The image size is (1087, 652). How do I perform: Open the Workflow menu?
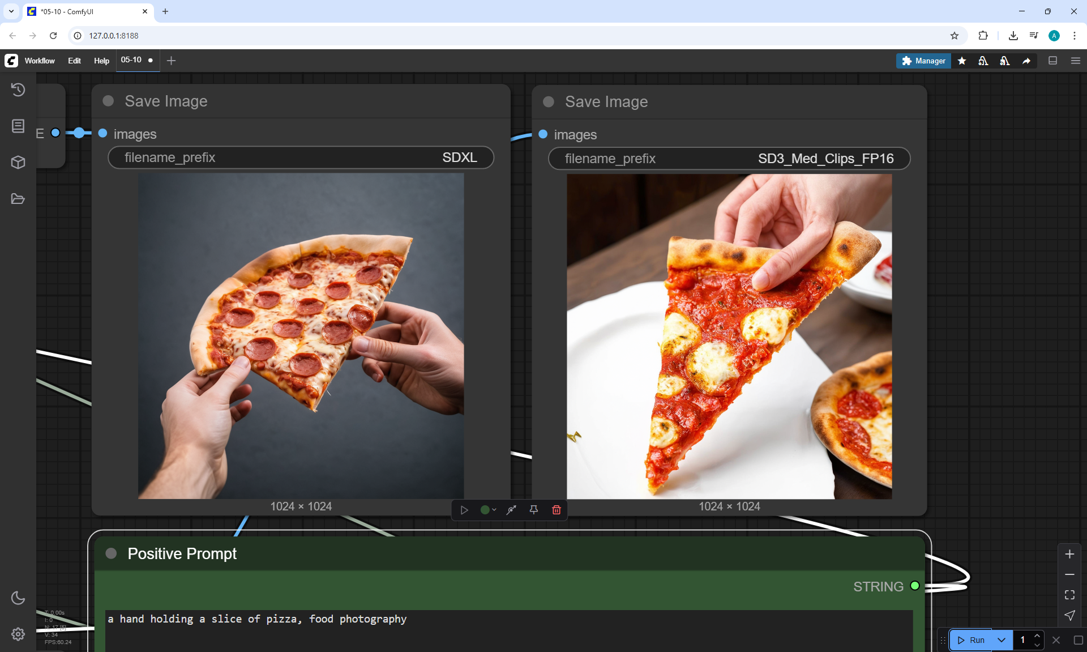click(x=40, y=61)
